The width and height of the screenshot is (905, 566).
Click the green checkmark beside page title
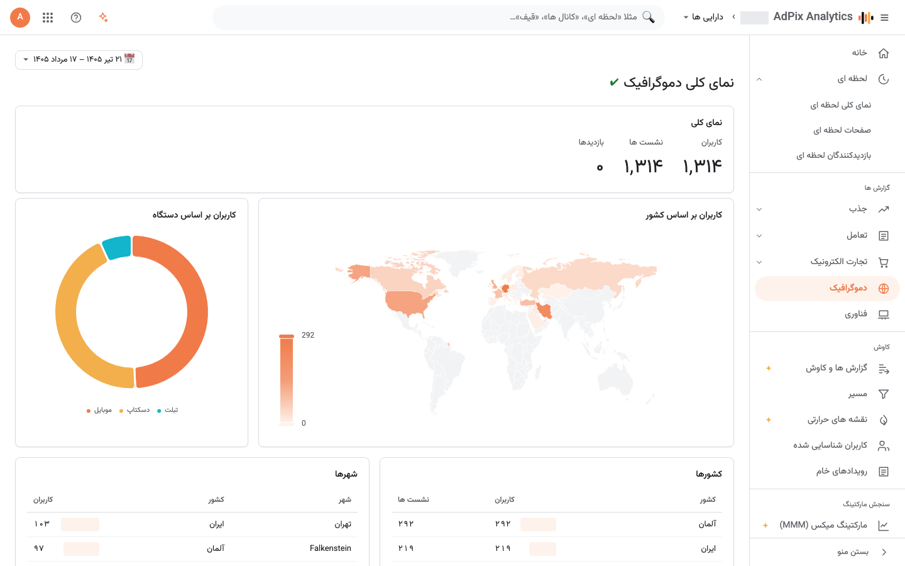(614, 82)
